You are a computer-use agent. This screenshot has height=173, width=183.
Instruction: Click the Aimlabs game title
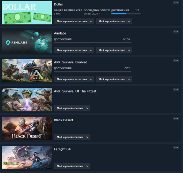click(60, 33)
